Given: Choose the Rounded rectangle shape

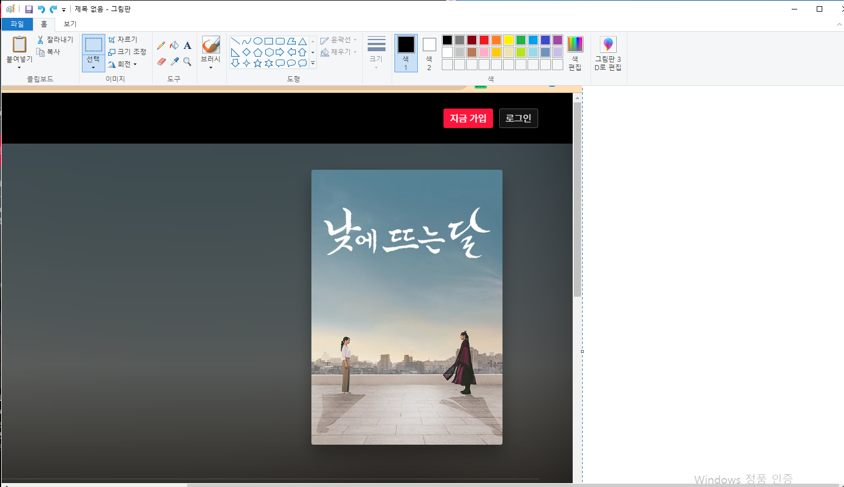Looking at the screenshot, I should [x=280, y=41].
